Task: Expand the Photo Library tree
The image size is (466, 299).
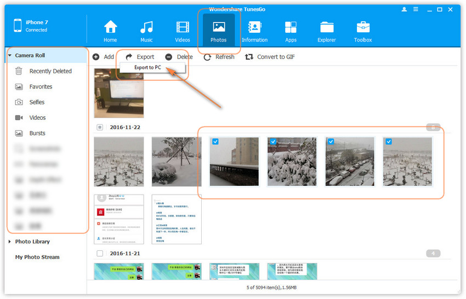Action: click(x=10, y=242)
